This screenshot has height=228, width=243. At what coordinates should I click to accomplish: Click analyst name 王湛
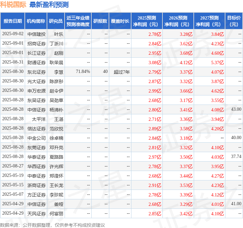pyautogui.click(x=59, y=119)
